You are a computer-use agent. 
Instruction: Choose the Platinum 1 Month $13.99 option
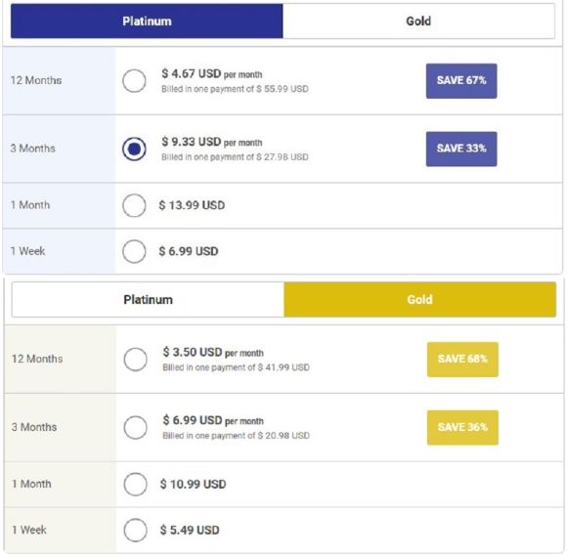[x=134, y=205]
